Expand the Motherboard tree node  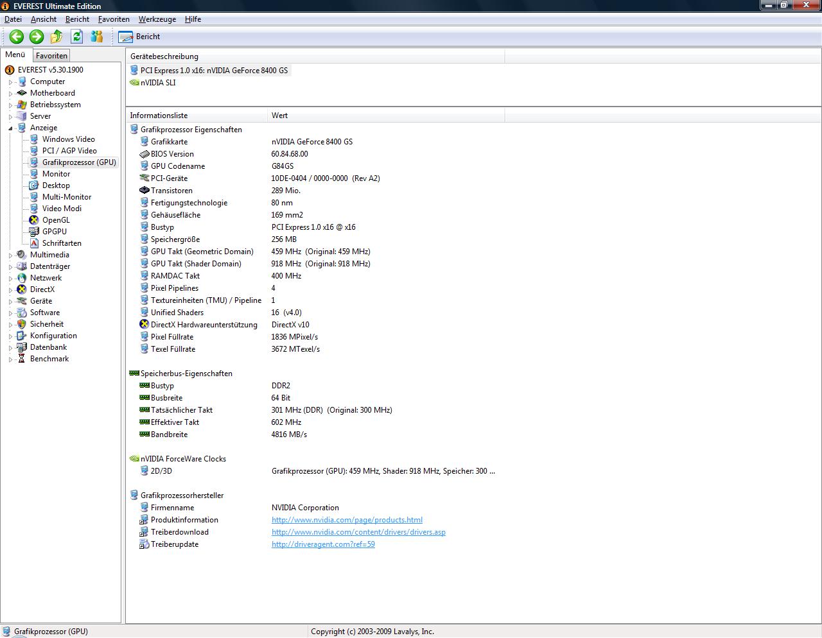click(10, 94)
